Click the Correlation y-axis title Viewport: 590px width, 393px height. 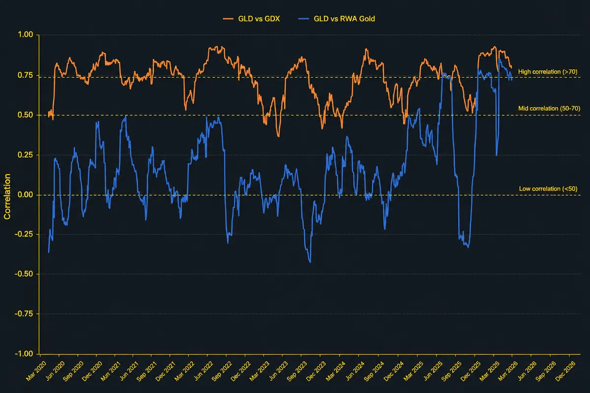tap(7, 195)
